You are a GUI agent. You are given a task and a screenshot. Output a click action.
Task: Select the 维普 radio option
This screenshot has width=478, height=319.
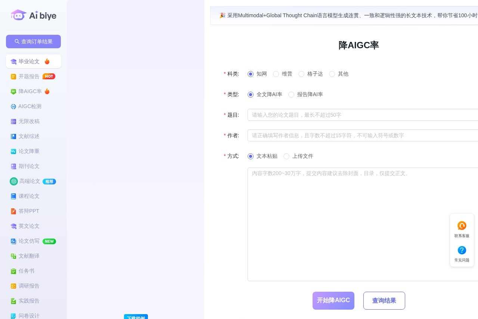point(276,74)
